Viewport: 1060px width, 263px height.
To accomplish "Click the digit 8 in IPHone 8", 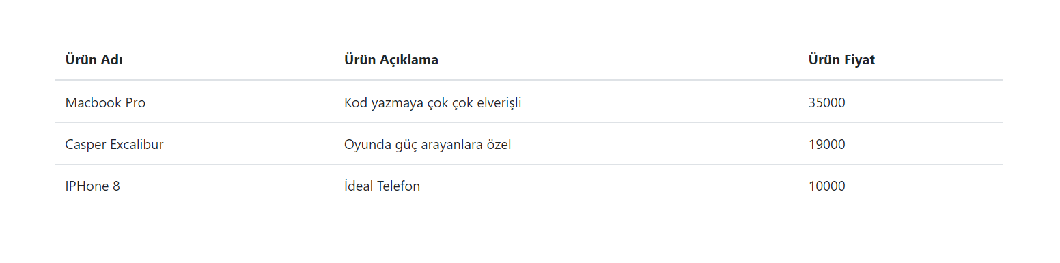I will (x=116, y=186).
